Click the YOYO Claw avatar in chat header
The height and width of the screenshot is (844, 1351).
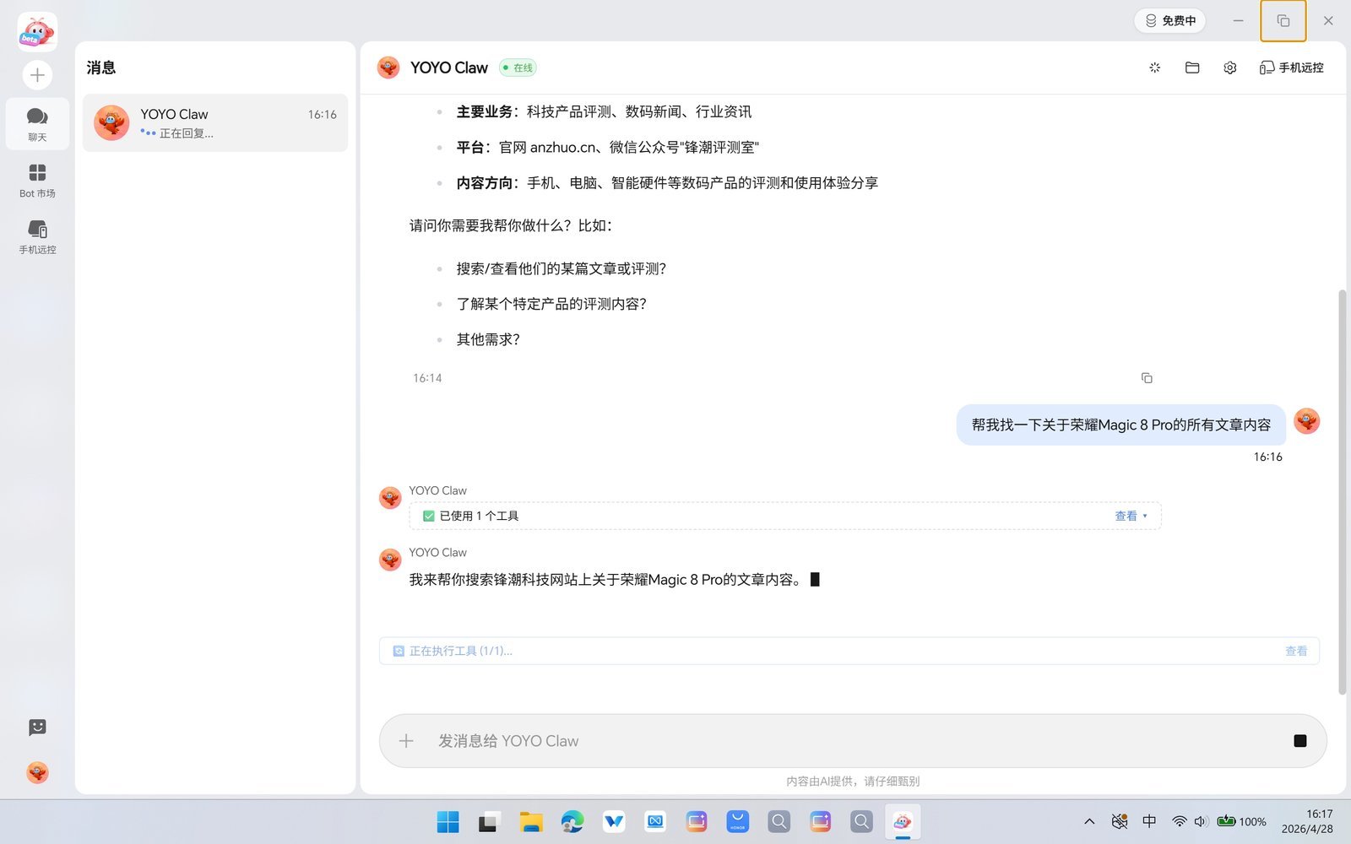pos(388,68)
